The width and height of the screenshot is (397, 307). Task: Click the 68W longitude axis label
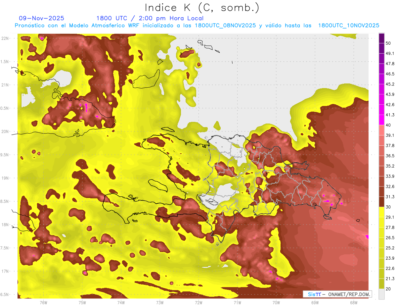pos(354,302)
